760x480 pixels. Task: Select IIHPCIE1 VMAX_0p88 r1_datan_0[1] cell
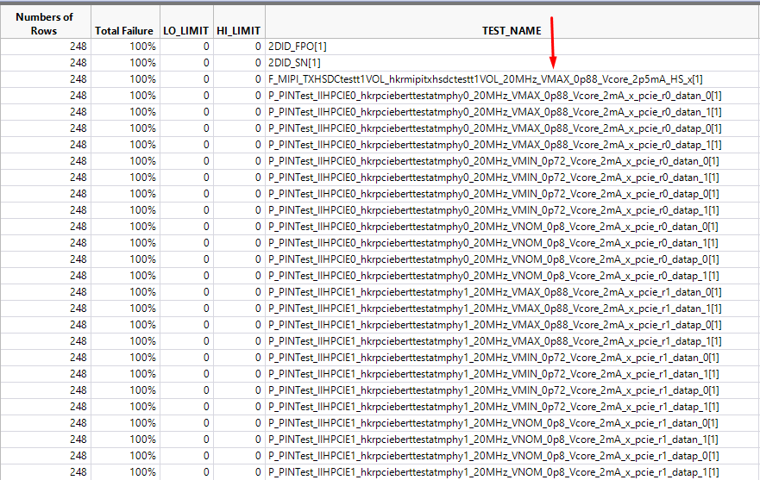[x=512, y=292]
